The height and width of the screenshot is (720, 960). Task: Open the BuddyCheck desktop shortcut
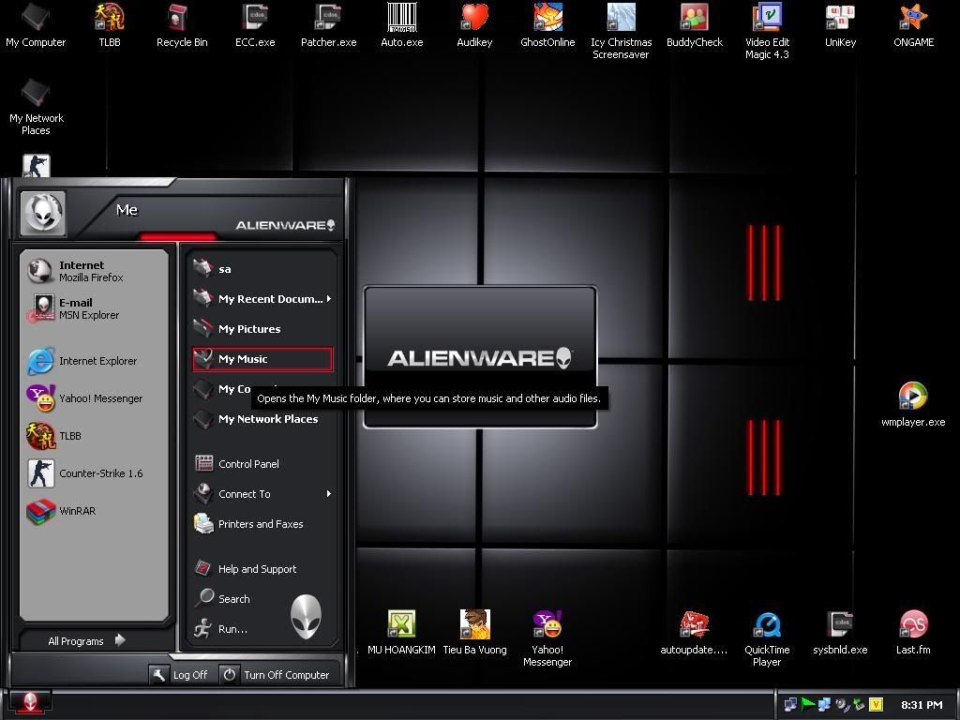[x=695, y=24]
